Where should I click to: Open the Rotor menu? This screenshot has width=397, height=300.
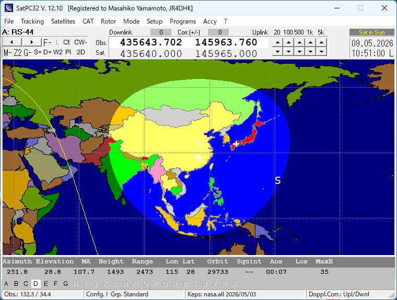point(108,21)
